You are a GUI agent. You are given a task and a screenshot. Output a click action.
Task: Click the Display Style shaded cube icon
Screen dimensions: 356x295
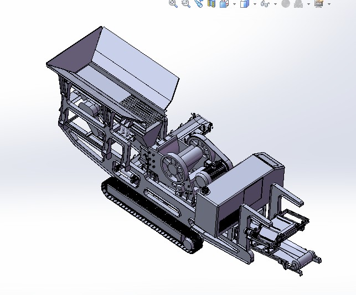[245, 3]
